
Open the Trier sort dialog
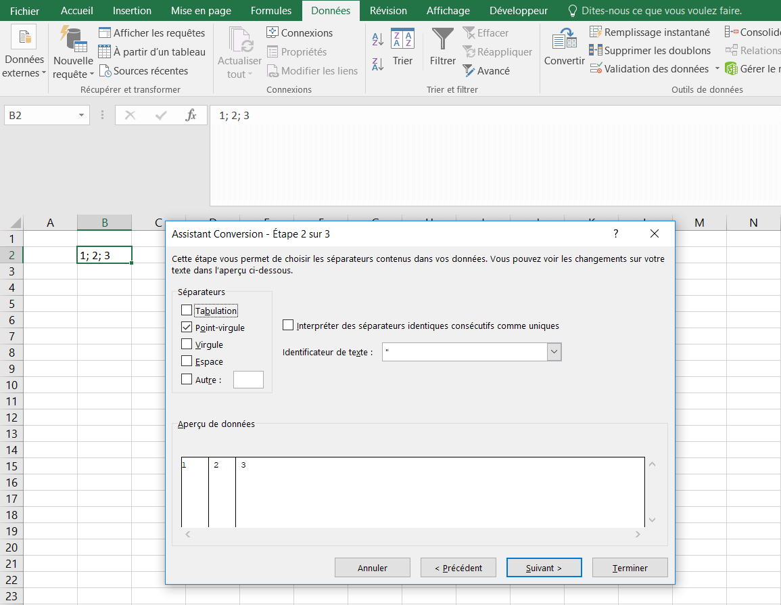coord(402,47)
